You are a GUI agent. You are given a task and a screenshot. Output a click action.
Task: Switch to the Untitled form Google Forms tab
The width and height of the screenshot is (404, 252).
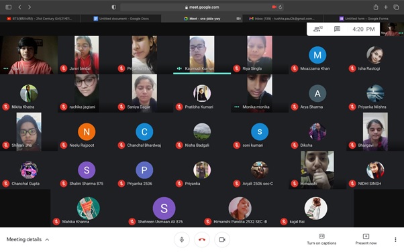[x=364, y=19]
